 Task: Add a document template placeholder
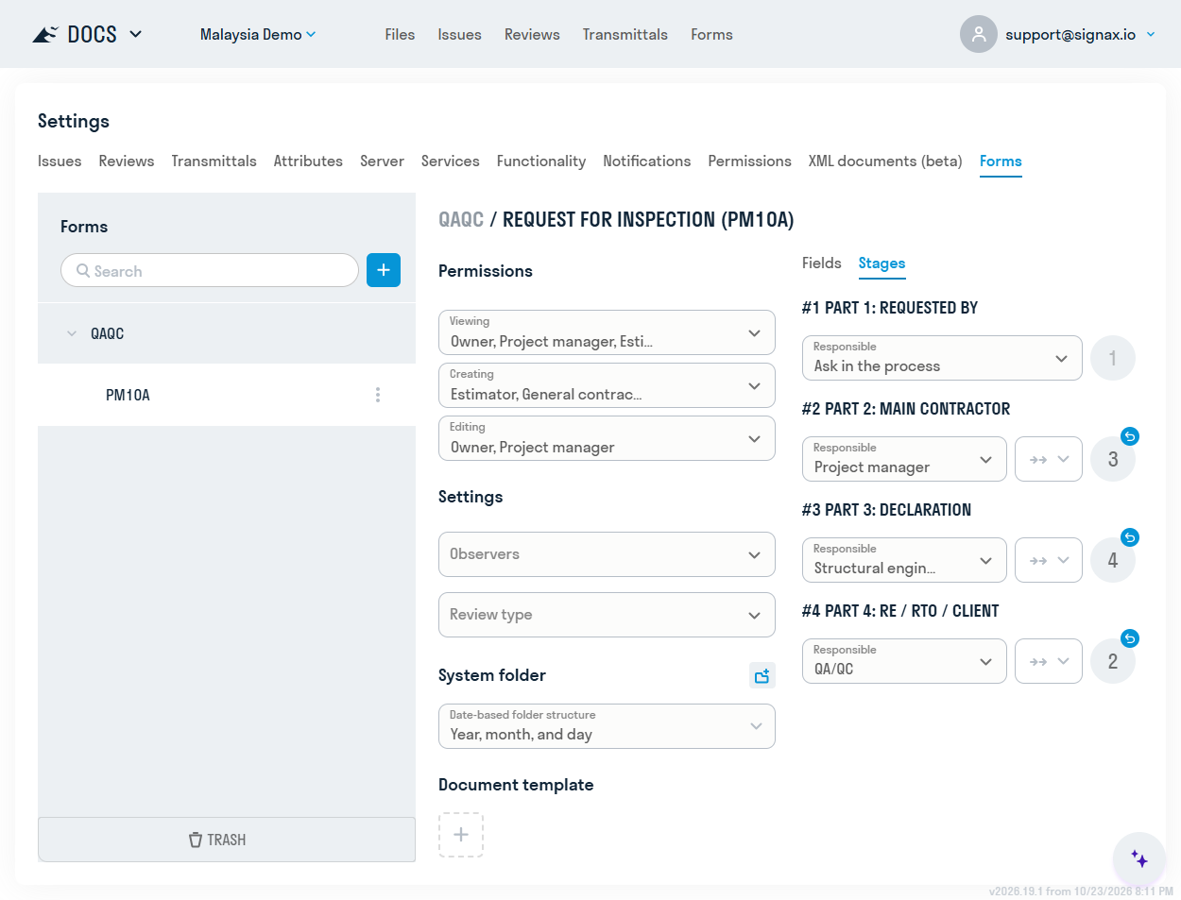(x=461, y=835)
